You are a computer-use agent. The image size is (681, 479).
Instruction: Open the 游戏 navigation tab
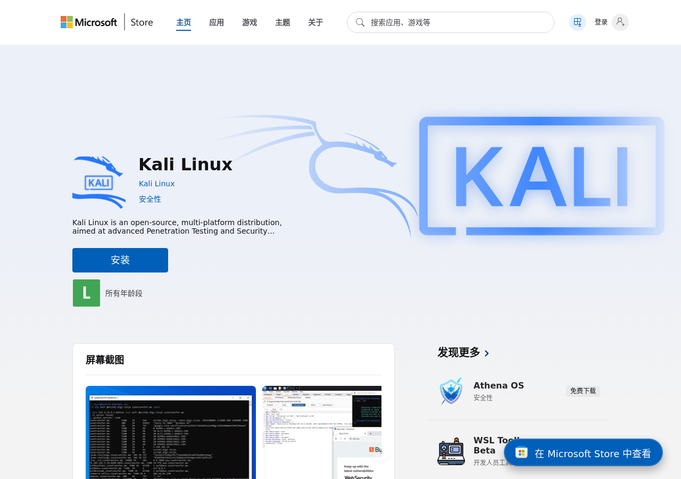click(250, 22)
